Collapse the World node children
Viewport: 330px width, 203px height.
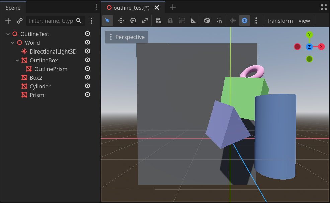(13, 43)
